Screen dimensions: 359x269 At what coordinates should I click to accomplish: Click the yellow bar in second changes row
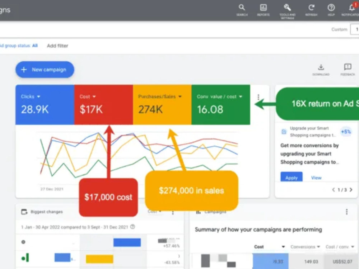99,259
